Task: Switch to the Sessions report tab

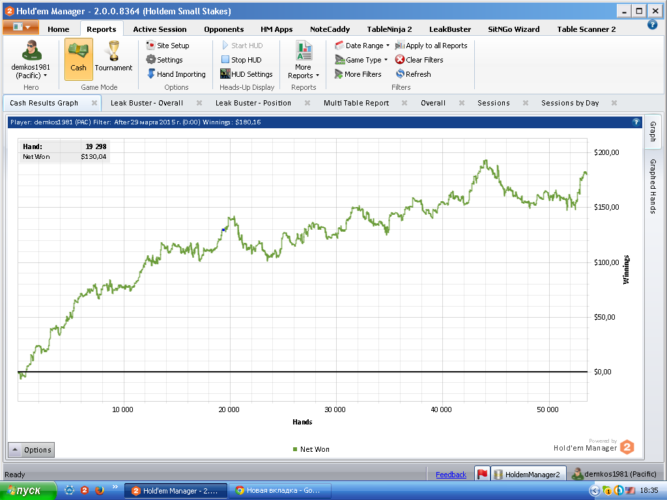Action: tap(494, 103)
